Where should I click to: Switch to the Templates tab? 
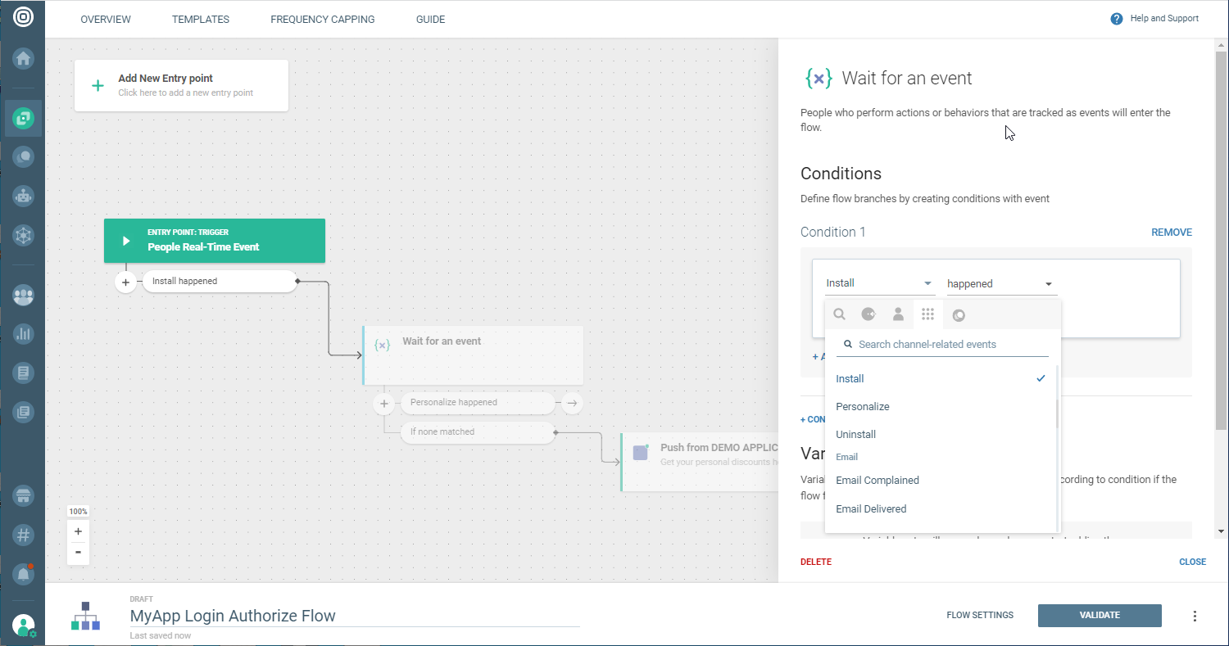[x=201, y=19]
